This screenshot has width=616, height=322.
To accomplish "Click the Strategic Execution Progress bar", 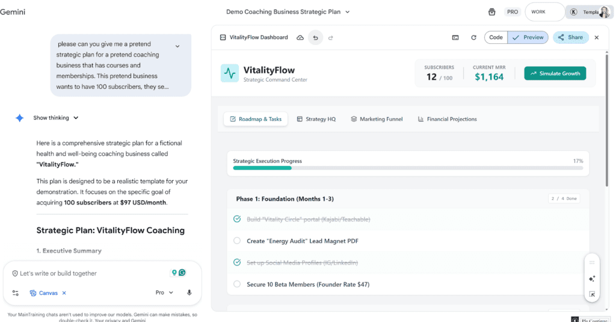I will pos(408,168).
